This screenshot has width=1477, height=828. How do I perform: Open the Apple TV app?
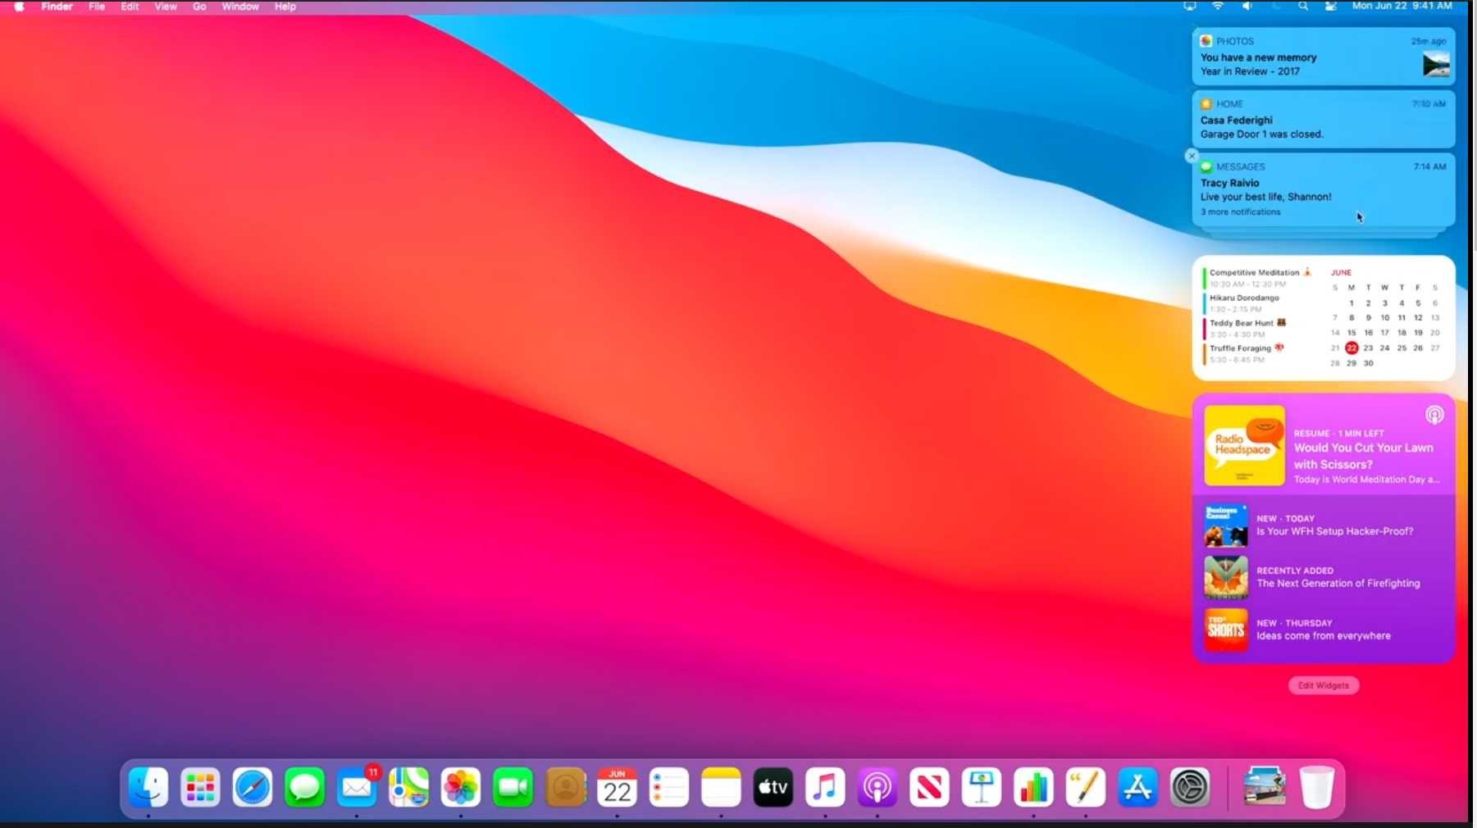click(x=773, y=788)
